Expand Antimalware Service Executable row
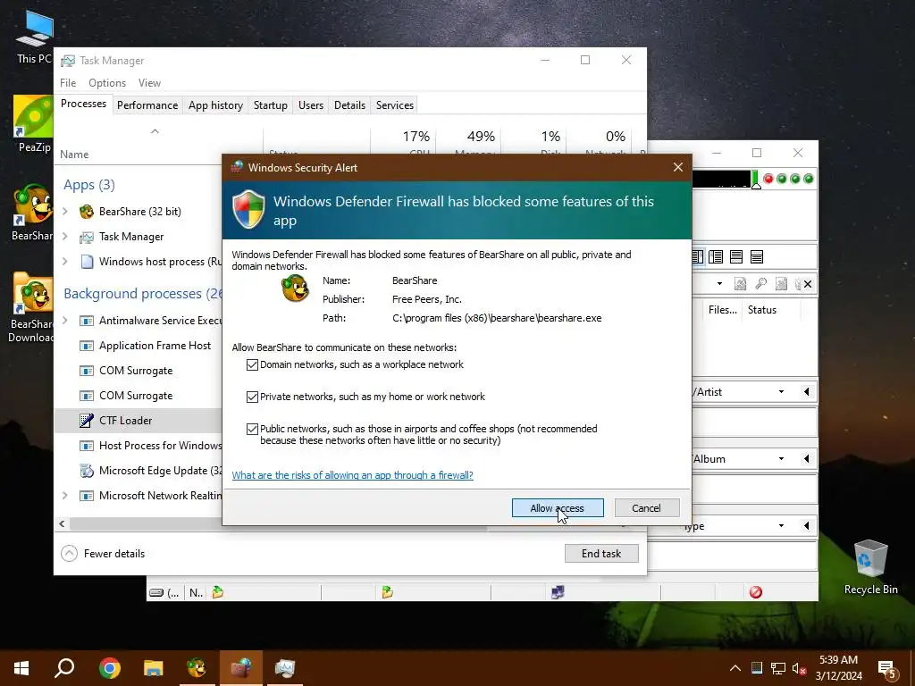Image resolution: width=915 pixels, height=686 pixels. tap(65, 321)
